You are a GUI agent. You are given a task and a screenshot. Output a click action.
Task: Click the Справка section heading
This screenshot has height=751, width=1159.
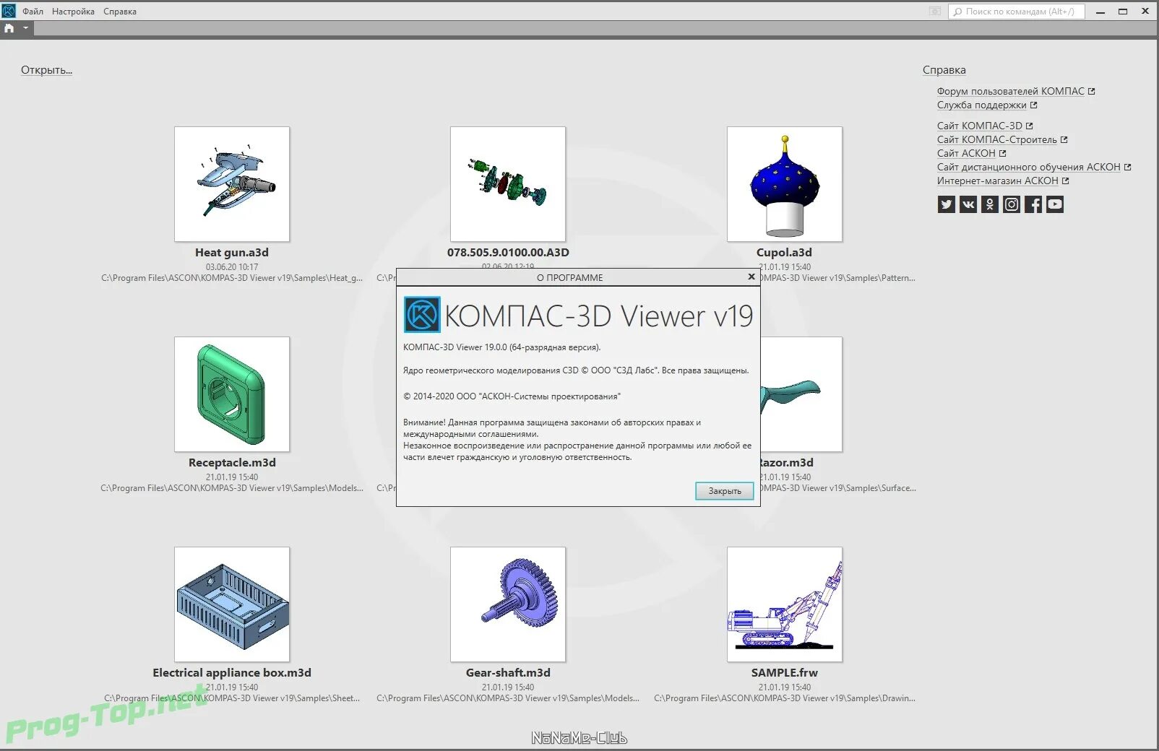click(944, 70)
